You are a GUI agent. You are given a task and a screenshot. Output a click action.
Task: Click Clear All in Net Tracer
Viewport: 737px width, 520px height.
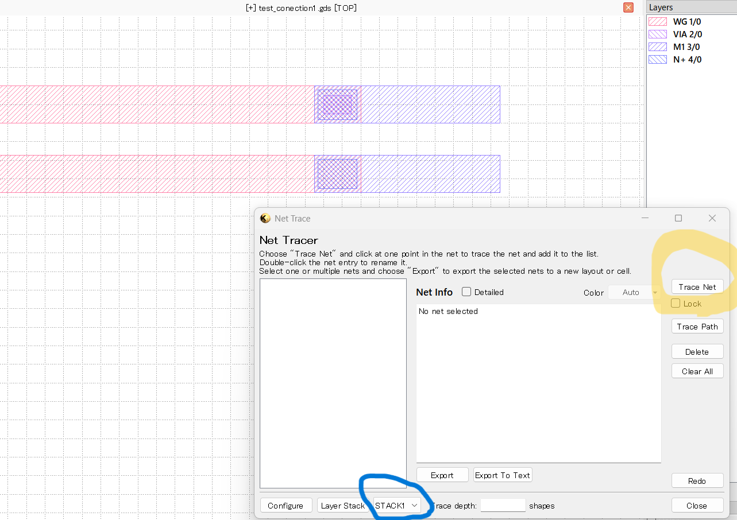click(x=697, y=371)
